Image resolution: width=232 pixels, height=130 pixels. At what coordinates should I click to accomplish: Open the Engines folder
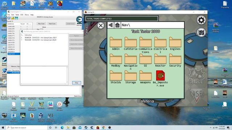175,44
